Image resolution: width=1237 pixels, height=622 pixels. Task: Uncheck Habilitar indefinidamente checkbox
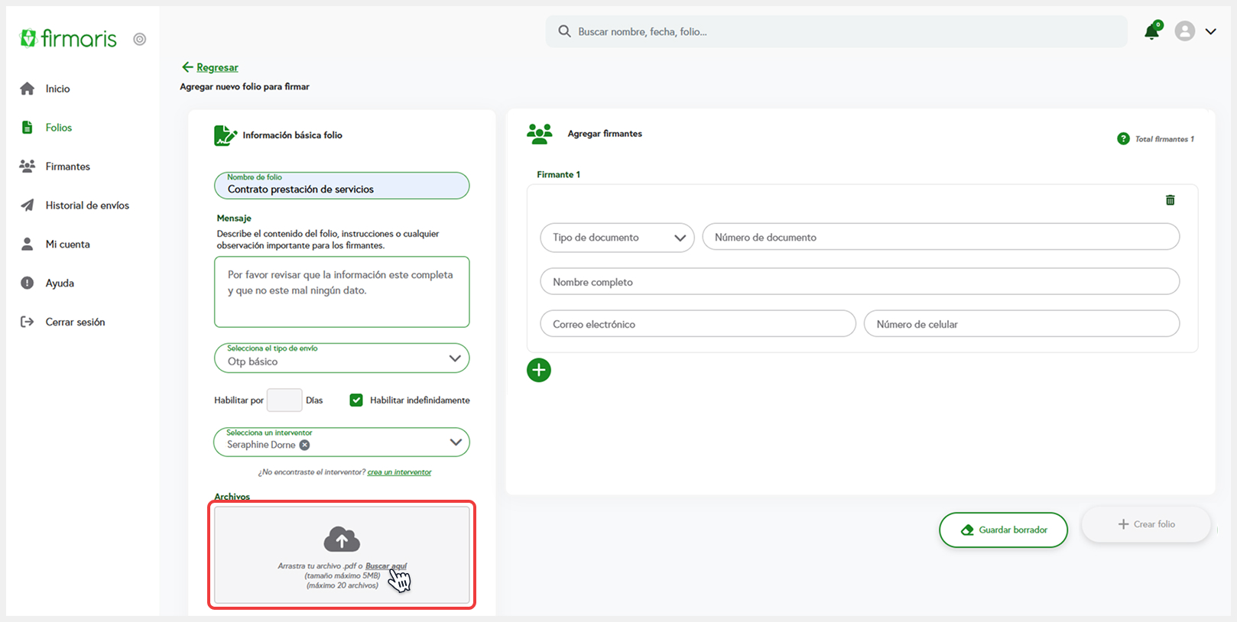coord(356,400)
